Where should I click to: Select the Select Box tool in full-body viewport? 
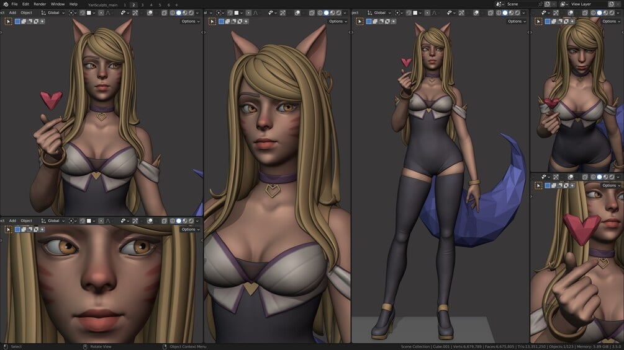[359, 22]
